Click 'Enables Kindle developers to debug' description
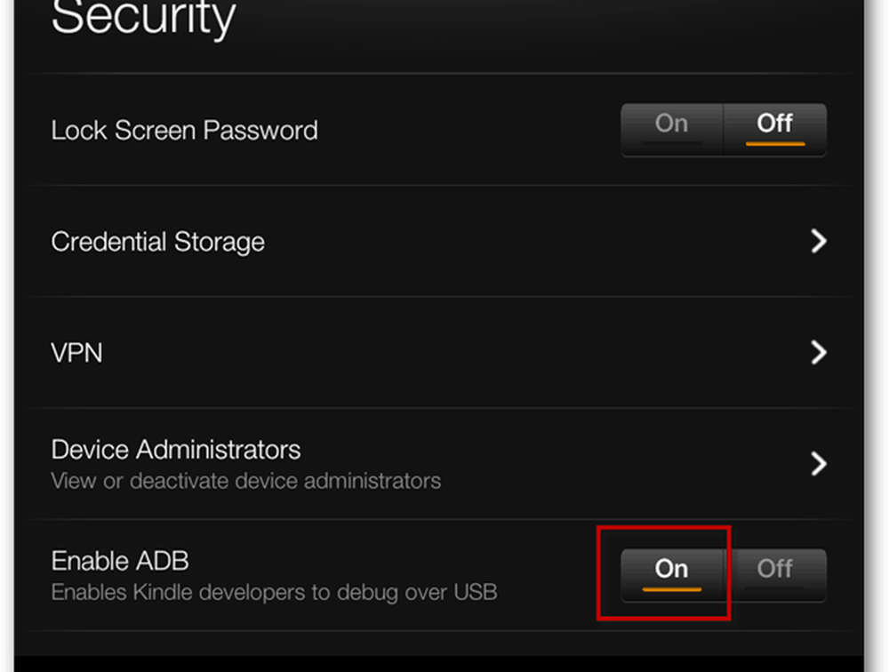This screenshot has width=889, height=672. (x=274, y=592)
